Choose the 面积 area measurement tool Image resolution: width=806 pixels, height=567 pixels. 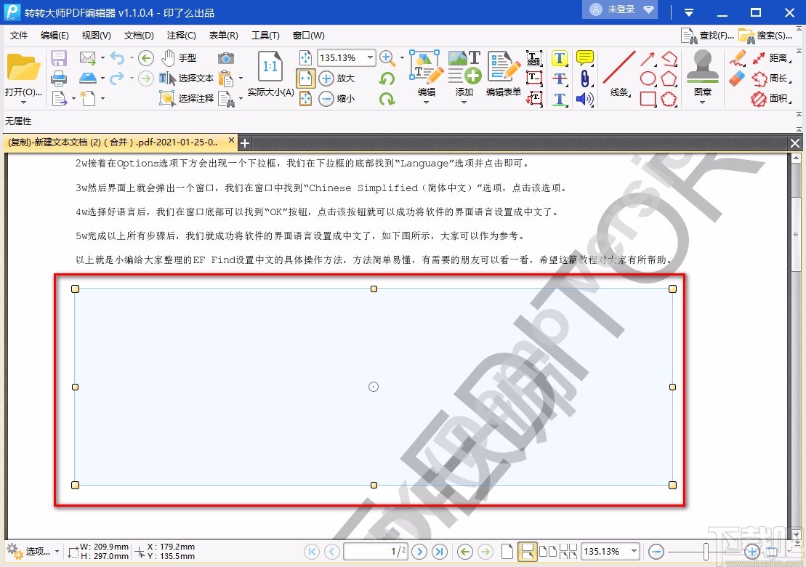(x=772, y=98)
